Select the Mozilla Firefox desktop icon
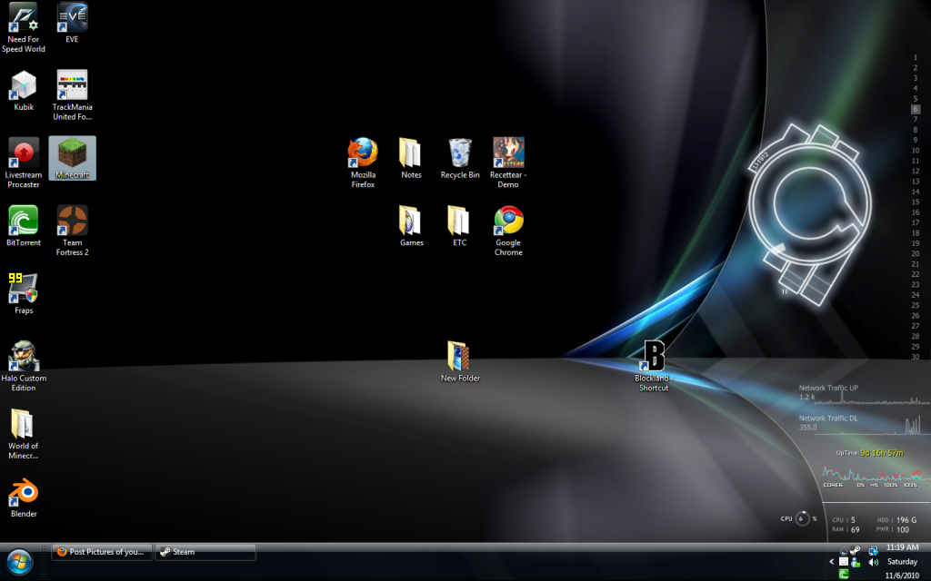The image size is (931, 581). coord(363,163)
